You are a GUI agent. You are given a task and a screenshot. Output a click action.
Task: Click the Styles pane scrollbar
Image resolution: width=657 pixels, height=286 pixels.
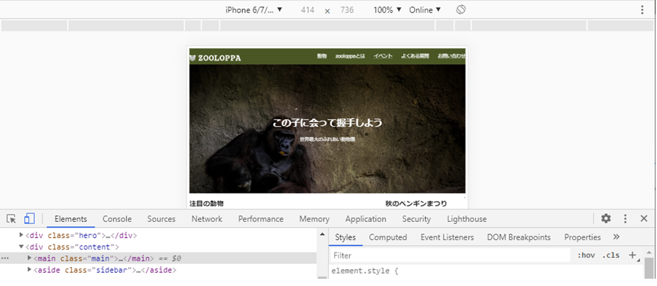[648, 268]
